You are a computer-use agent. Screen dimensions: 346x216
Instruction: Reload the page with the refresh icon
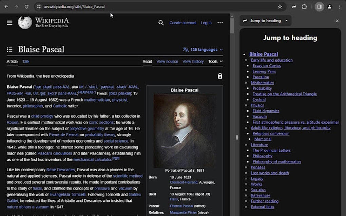(27, 6)
